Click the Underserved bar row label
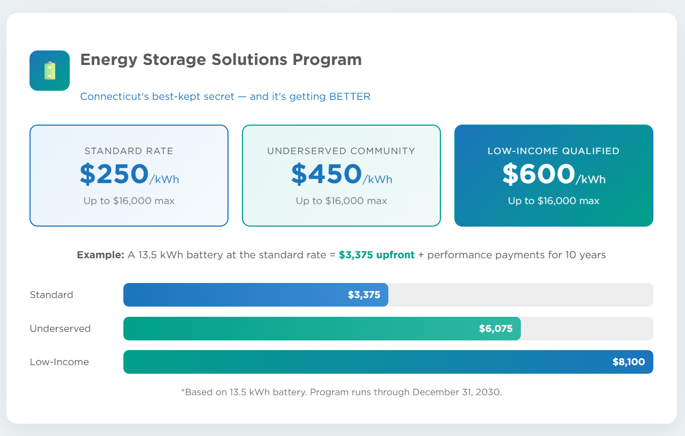This screenshot has width=685, height=436. 60,329
